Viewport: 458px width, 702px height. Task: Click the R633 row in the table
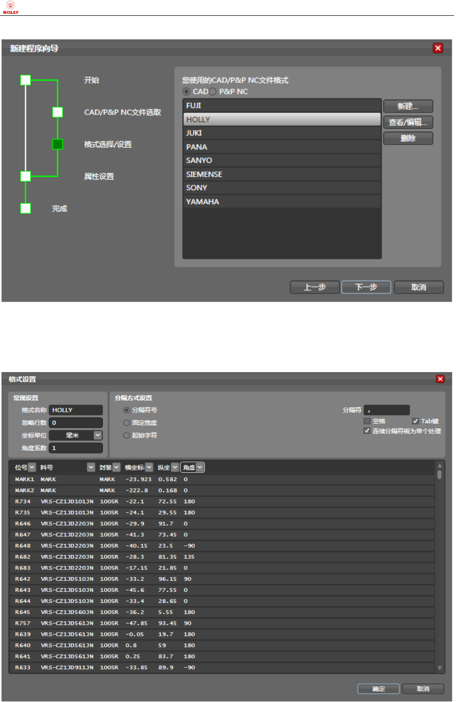(x=222, y=667)
